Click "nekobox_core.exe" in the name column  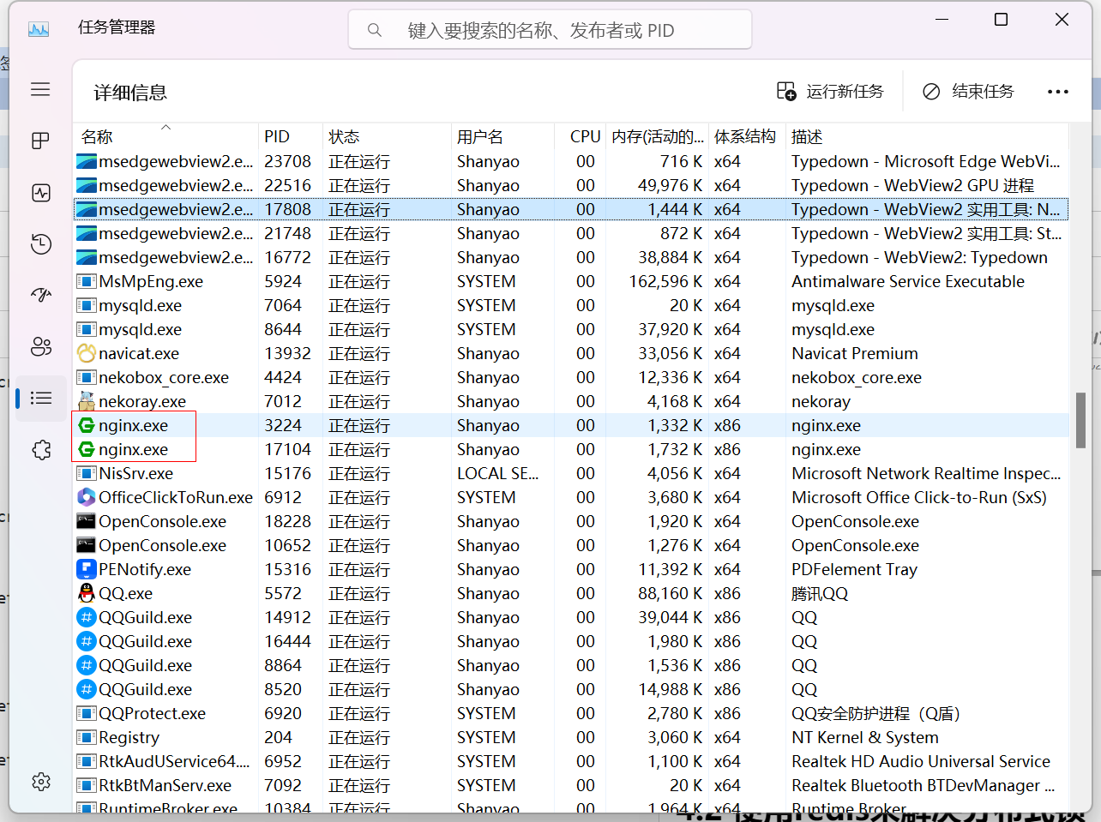click(164, 377)
